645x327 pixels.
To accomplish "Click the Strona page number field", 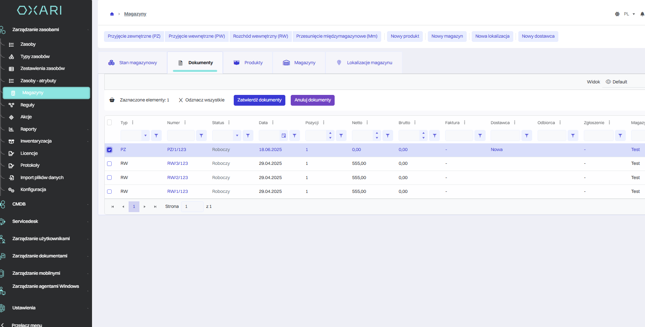I will [192, 207].
